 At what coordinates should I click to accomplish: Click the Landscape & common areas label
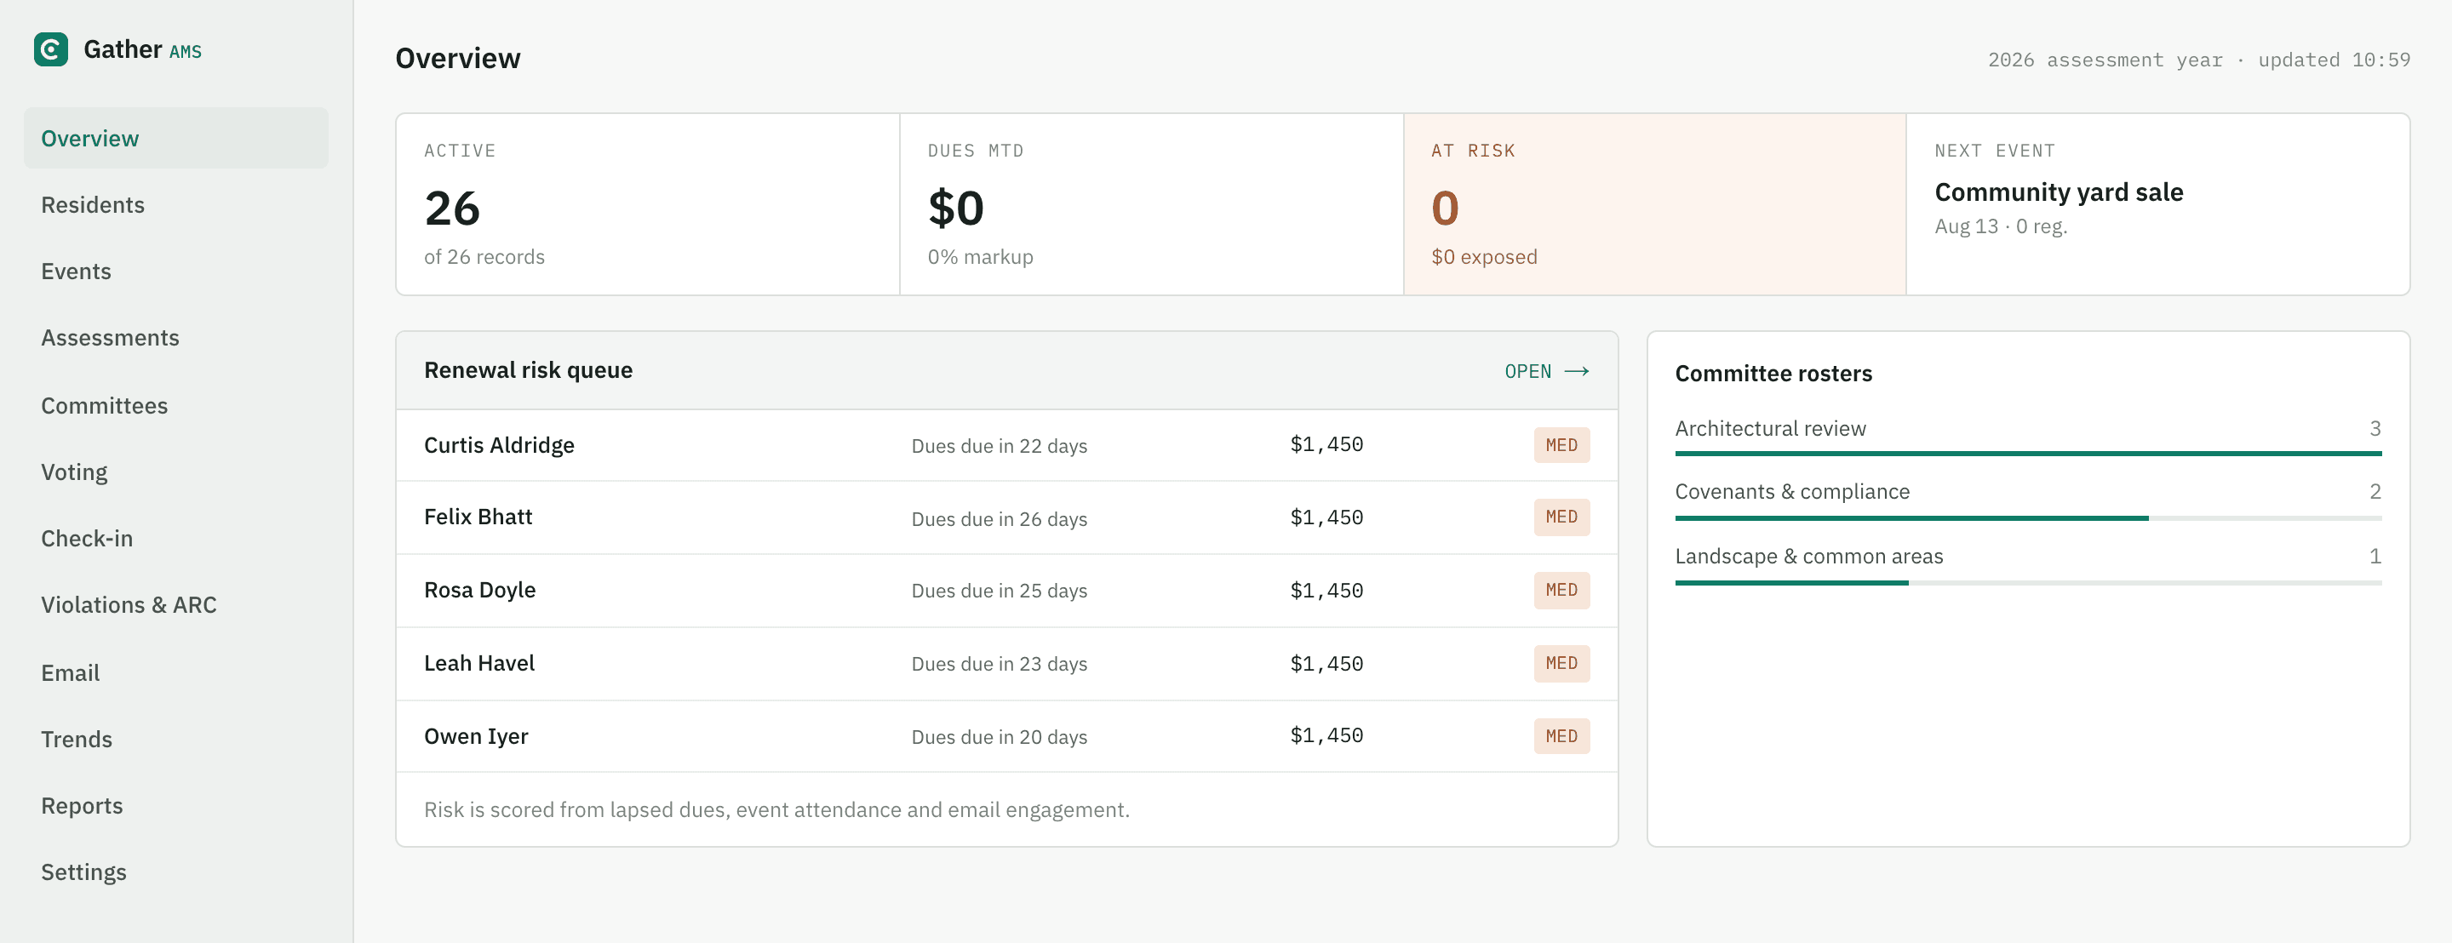[x=1808, y=556]
